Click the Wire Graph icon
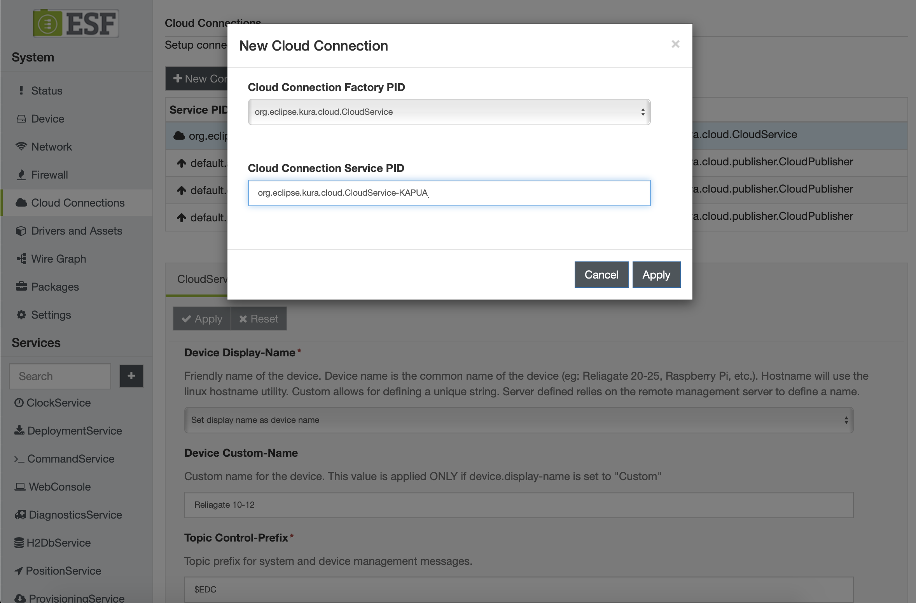916x603 pixels. click(x=21, y=259)
